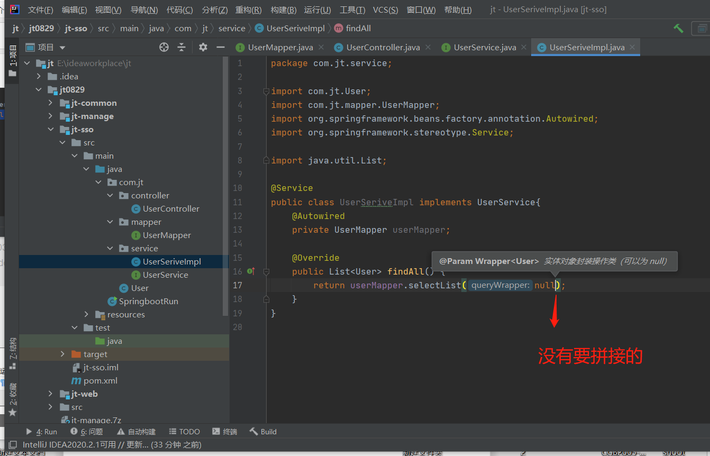This screenshot has height=456, width=710.
Task: Open the Help menu
Action: tap(458, 10)
